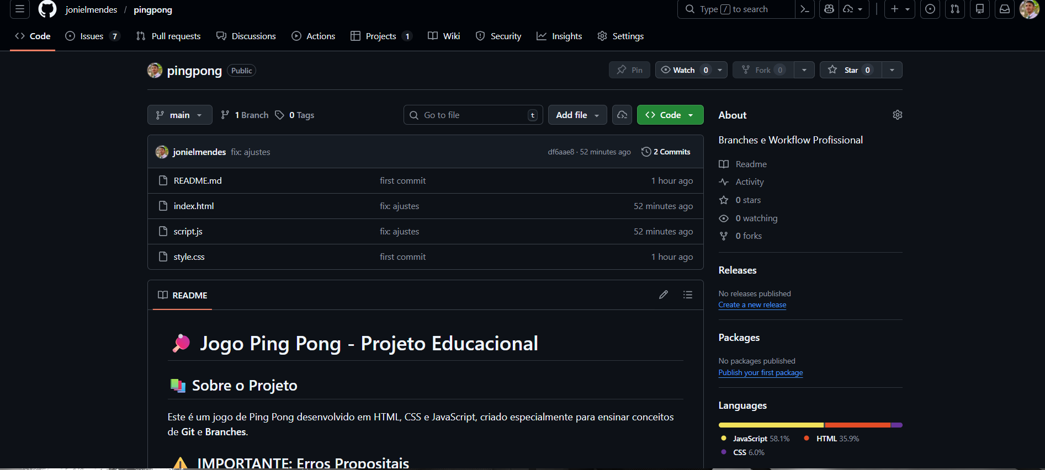This screenshot has height=470, width=1045.
Task: Open the commit history clock icon
Action: tap(646, 152)
